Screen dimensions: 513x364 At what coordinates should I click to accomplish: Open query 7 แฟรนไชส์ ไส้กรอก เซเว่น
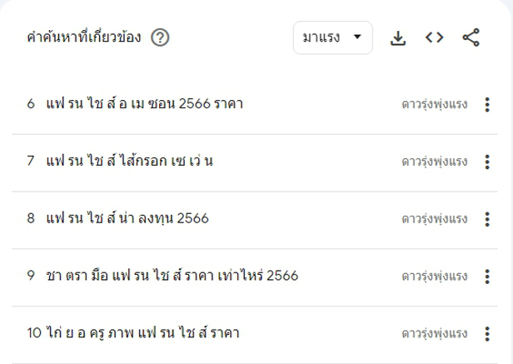coord(130,162)
